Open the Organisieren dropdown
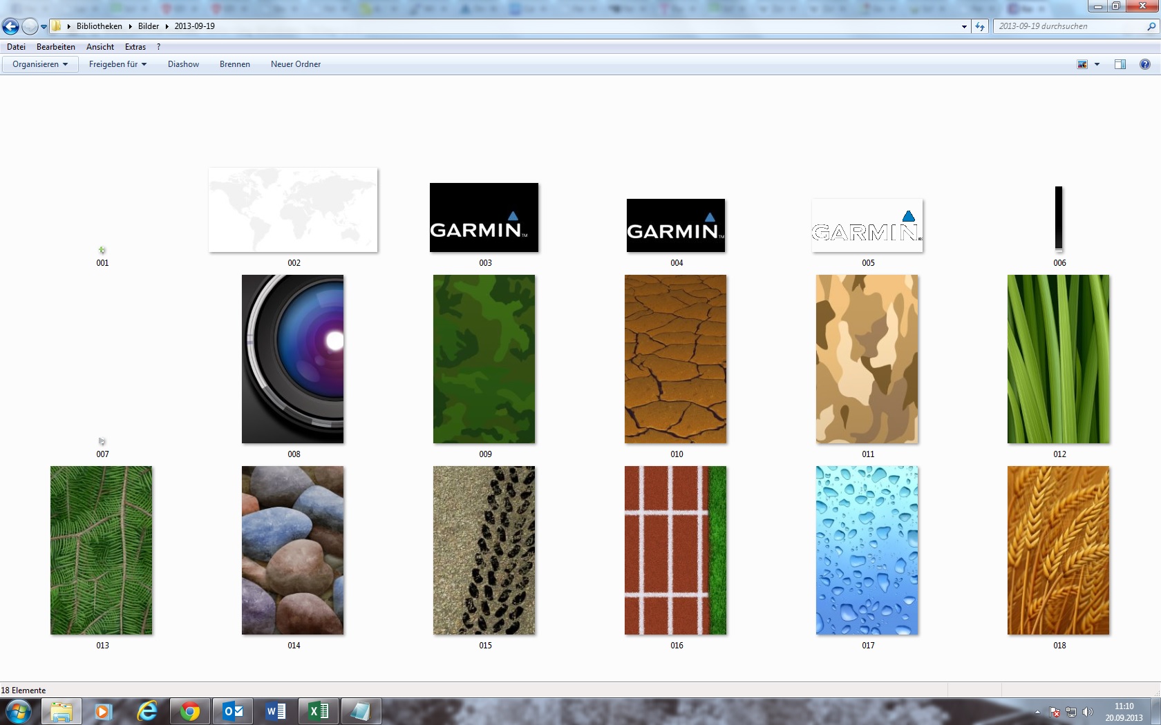 pos(40,64)
